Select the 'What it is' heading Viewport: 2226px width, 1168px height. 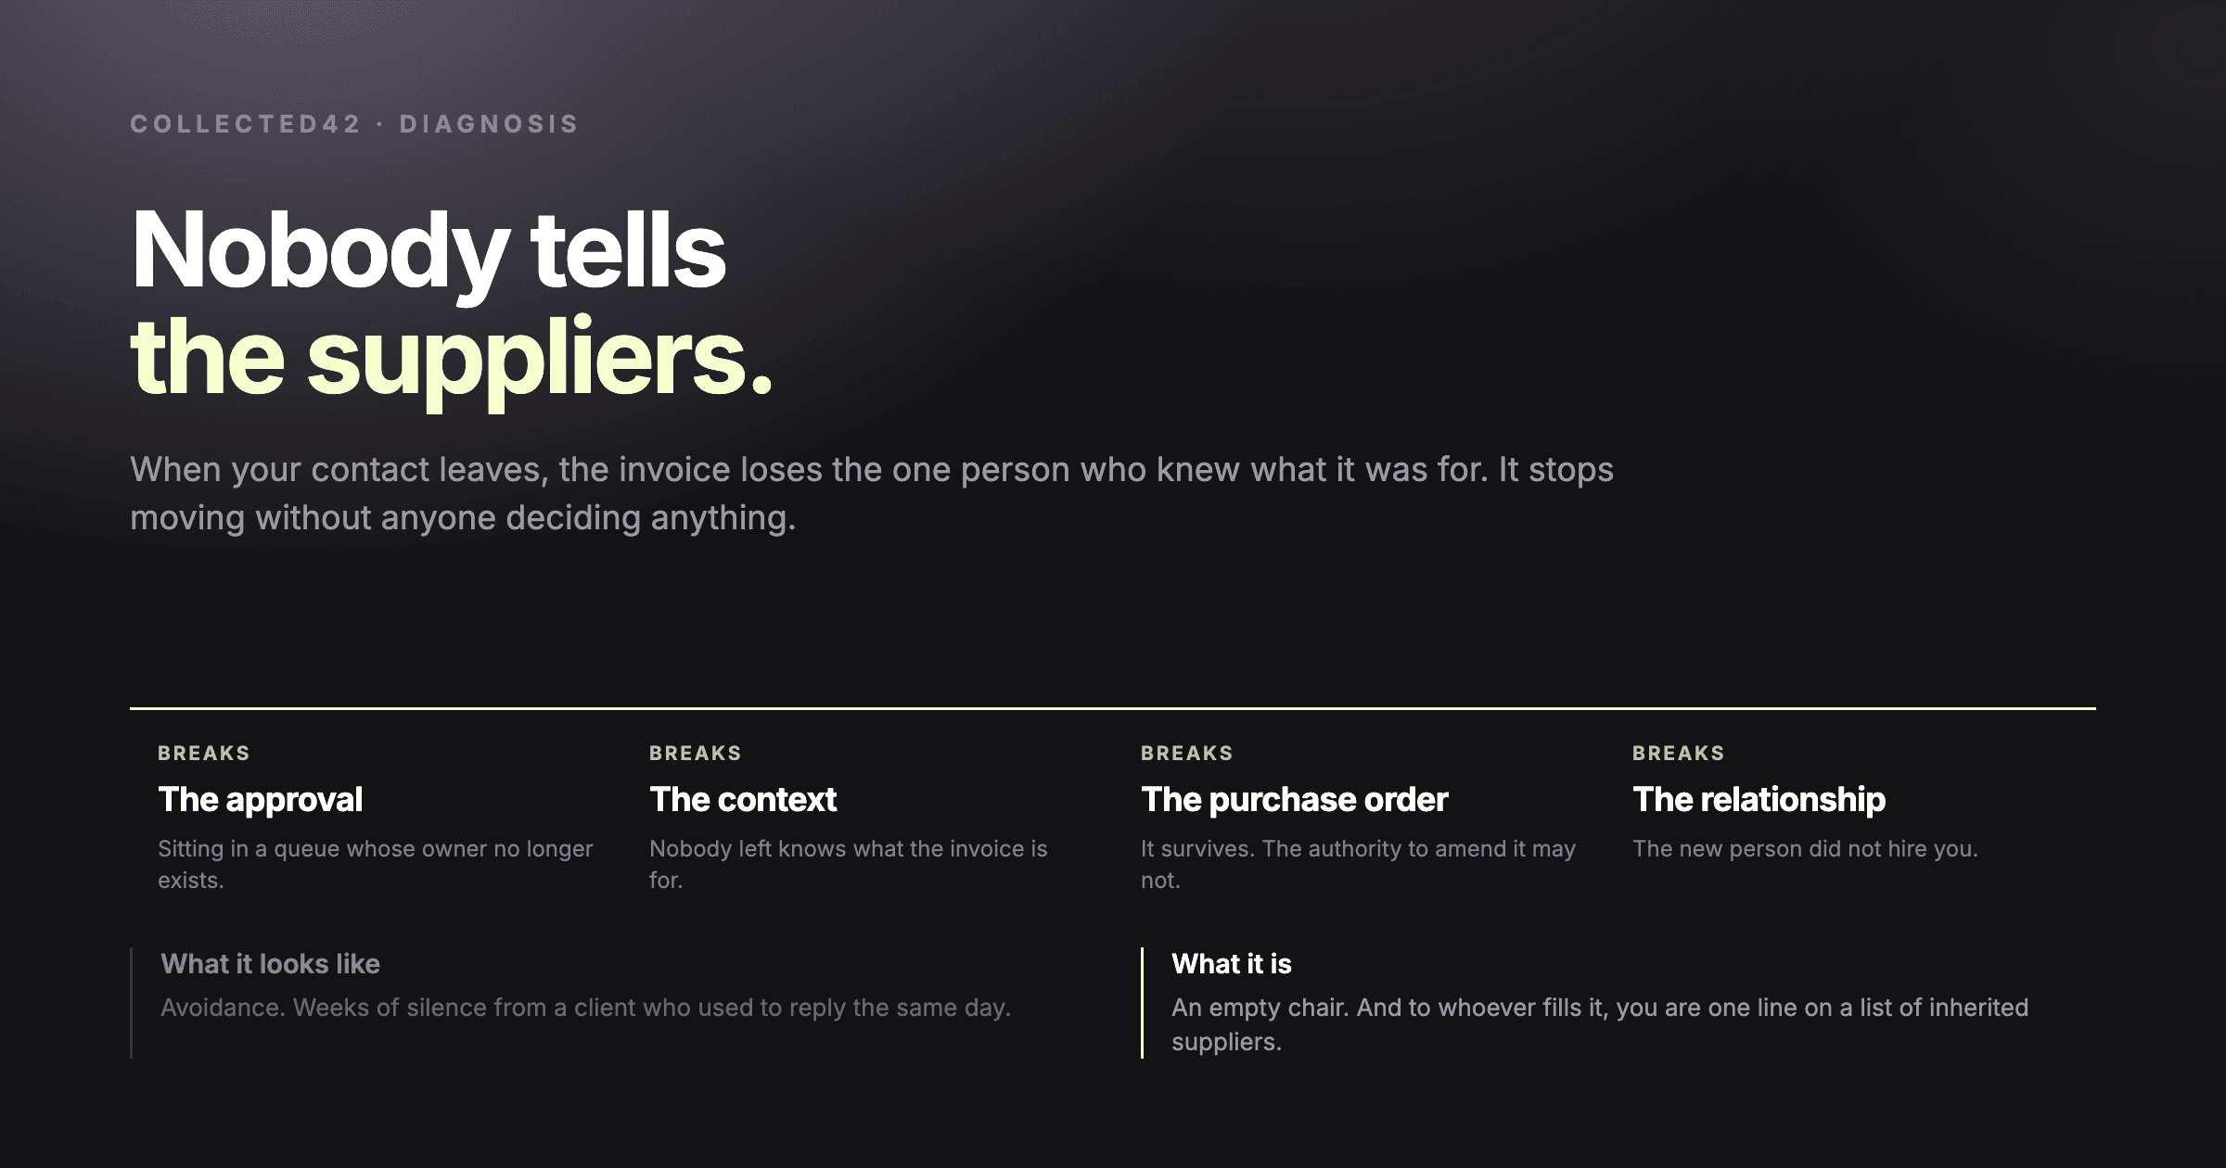tap(1231, 963)
